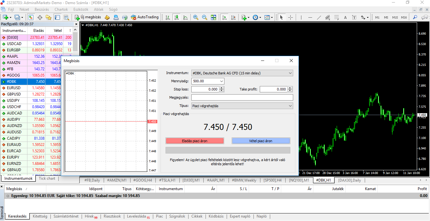
Task: Switch timeframe to M15
Action: [x=395, y=17]
